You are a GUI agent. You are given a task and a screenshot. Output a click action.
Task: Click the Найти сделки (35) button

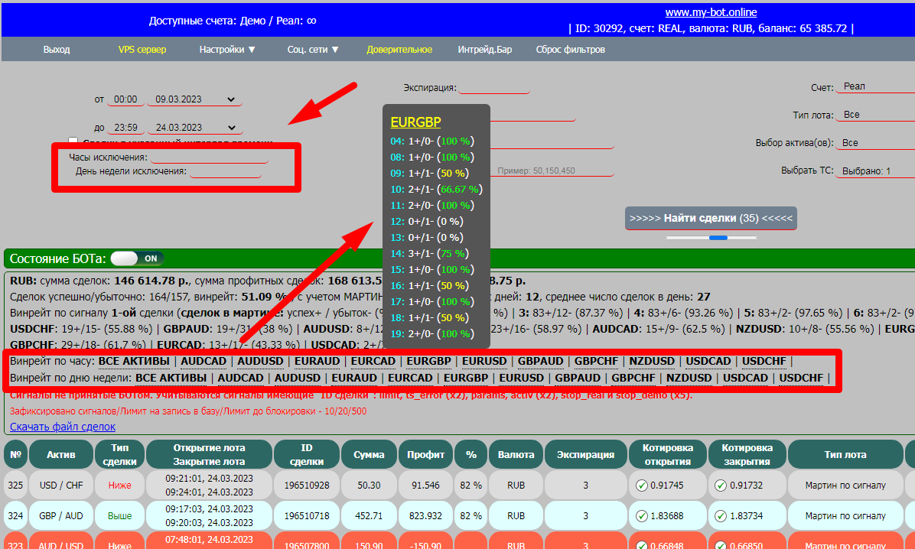pyautogui.click(x=711, y=218)
